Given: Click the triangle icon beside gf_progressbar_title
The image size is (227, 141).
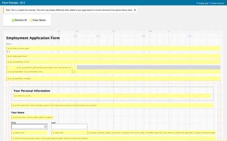Looking at the screenshot, I should click(x=8, y=62).
